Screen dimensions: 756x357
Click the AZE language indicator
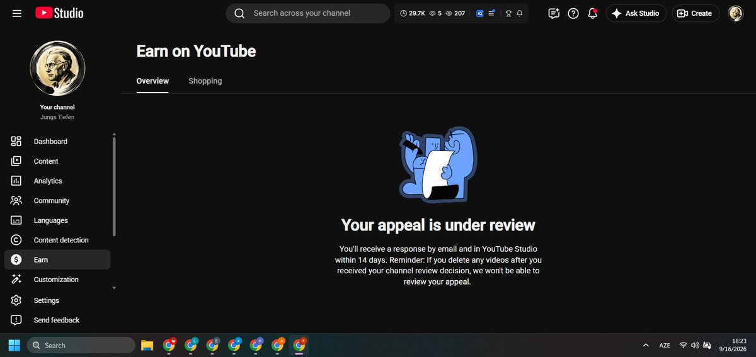tap(665, 345)
